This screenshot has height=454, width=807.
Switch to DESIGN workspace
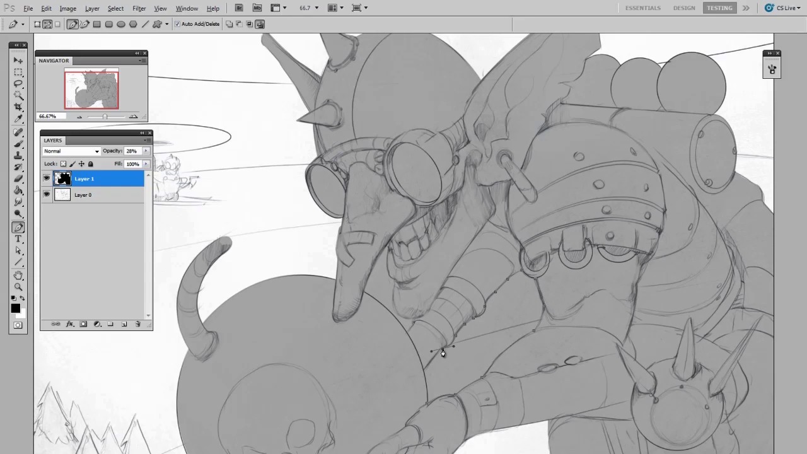[684, 8]
